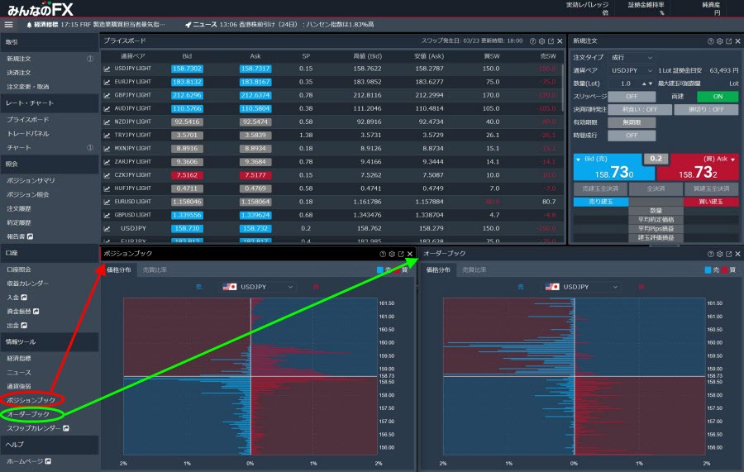Open settings gear in 新規注文 panel header
The width and height of the screenshot is (744, 472).
(x=719, y=41)
